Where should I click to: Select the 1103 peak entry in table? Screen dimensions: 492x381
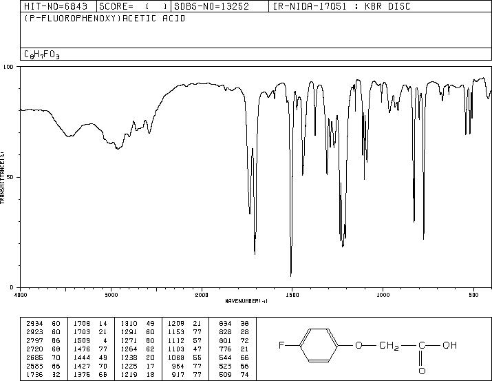click(185, 349)
